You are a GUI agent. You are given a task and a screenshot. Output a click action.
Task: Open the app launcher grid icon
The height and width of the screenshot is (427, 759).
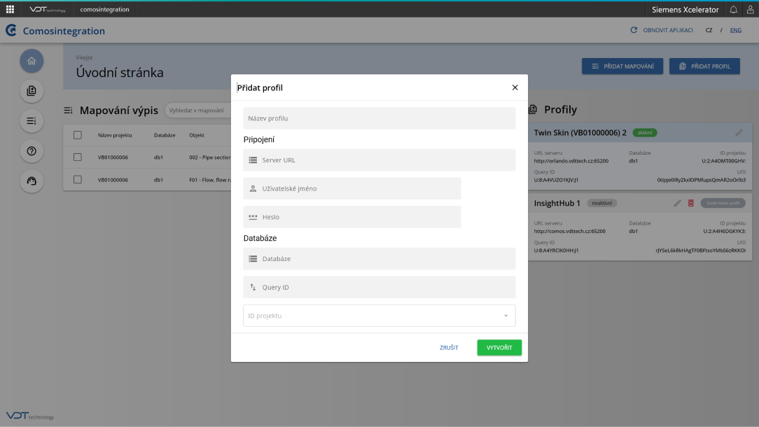coord(10,10)
